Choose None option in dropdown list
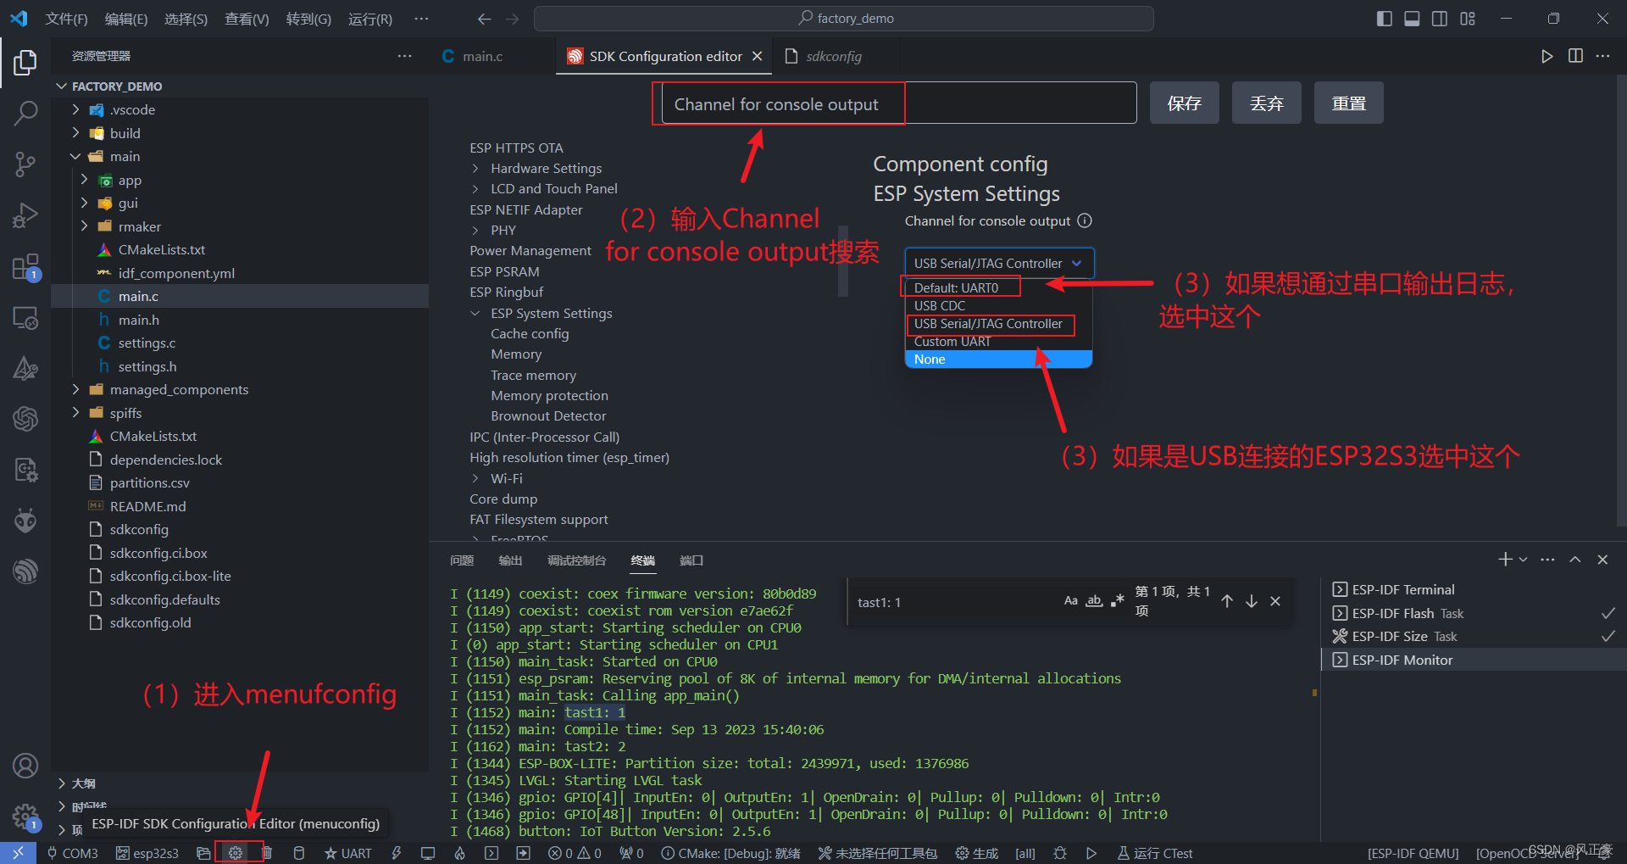This screenshot has height=864, width=1627. (998, 359)
